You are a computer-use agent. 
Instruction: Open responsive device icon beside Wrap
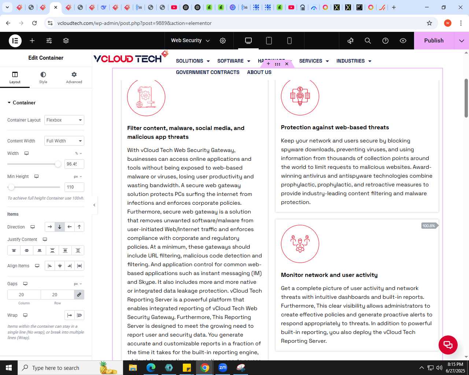(x=25, y=315)
